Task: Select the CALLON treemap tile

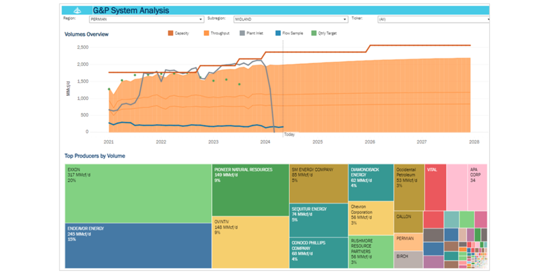Action: click(408, 222)
